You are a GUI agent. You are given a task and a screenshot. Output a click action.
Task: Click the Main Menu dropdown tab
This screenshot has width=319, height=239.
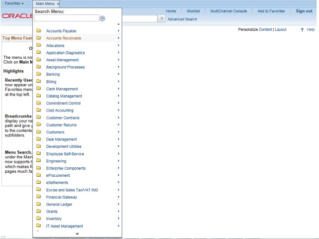[x=47, y=3]
